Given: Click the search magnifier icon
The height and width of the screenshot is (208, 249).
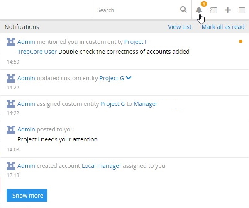Looking at the screenshot, I should 183,10.
